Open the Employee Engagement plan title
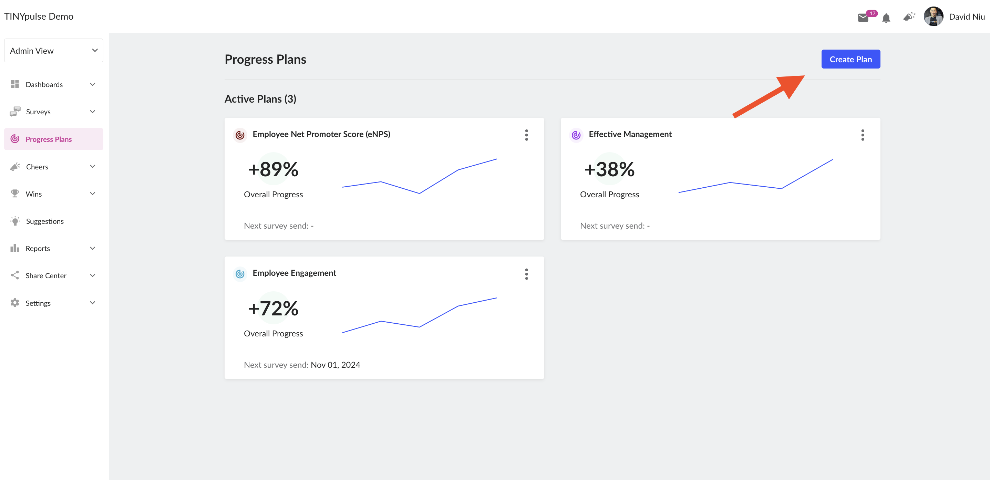 [x=294, y=273]
